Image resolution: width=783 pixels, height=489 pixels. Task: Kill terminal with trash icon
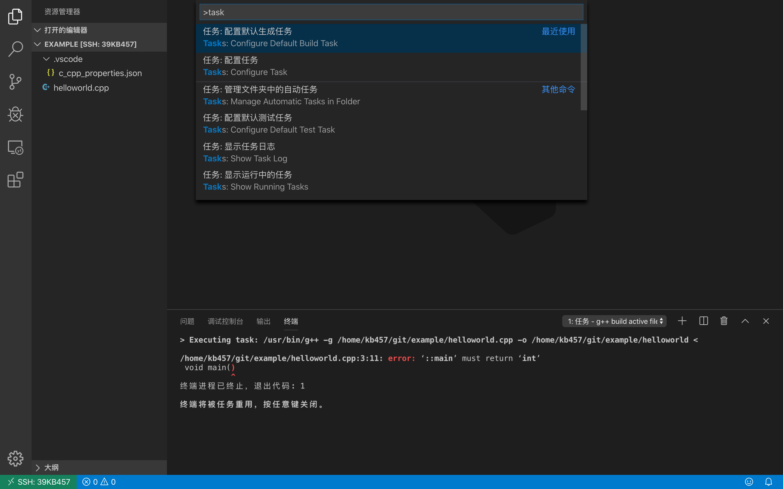pos(724,321)
